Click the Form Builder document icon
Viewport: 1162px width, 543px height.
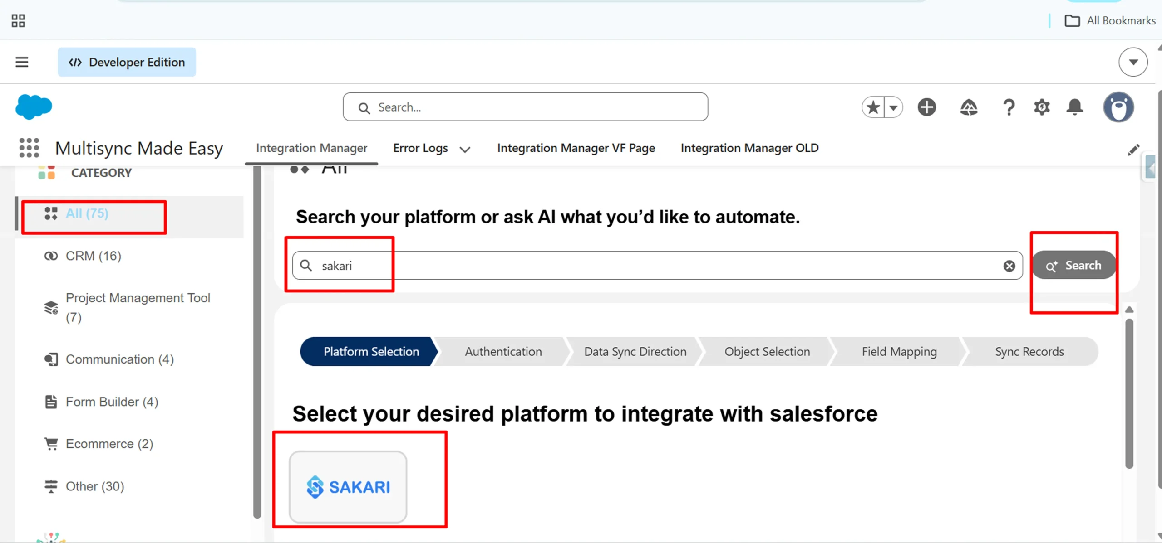tap(51, 402)
